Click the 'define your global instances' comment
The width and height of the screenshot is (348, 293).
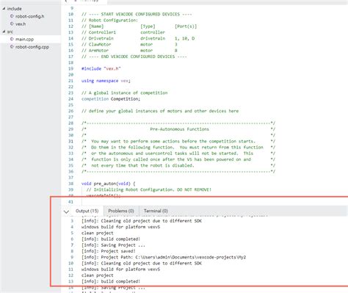coord(160,111)
